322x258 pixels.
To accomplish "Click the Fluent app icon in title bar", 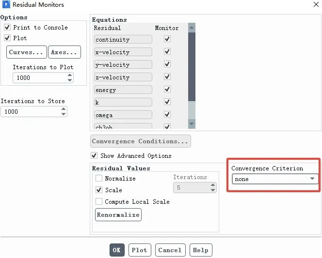I will (6, 5).
